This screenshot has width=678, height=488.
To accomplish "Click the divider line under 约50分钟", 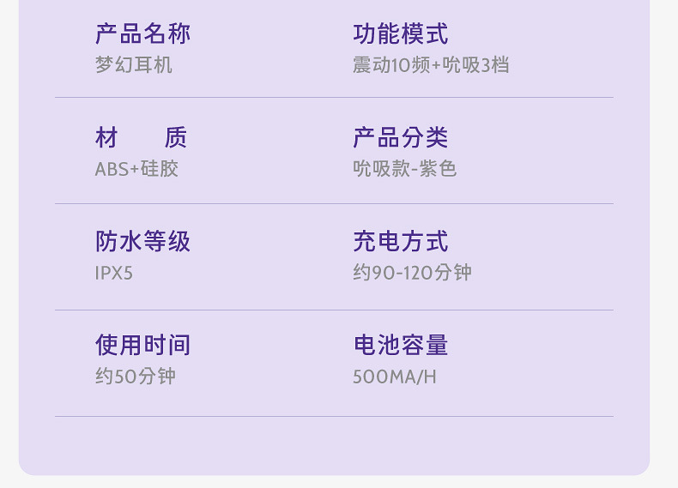I will click(334, 417).
